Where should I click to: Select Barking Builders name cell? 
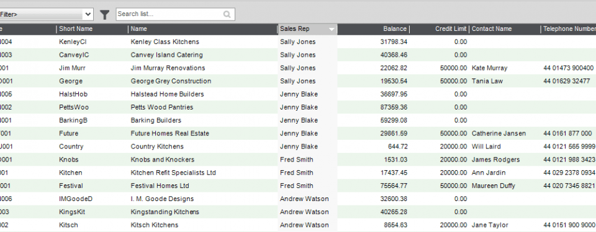156,121
